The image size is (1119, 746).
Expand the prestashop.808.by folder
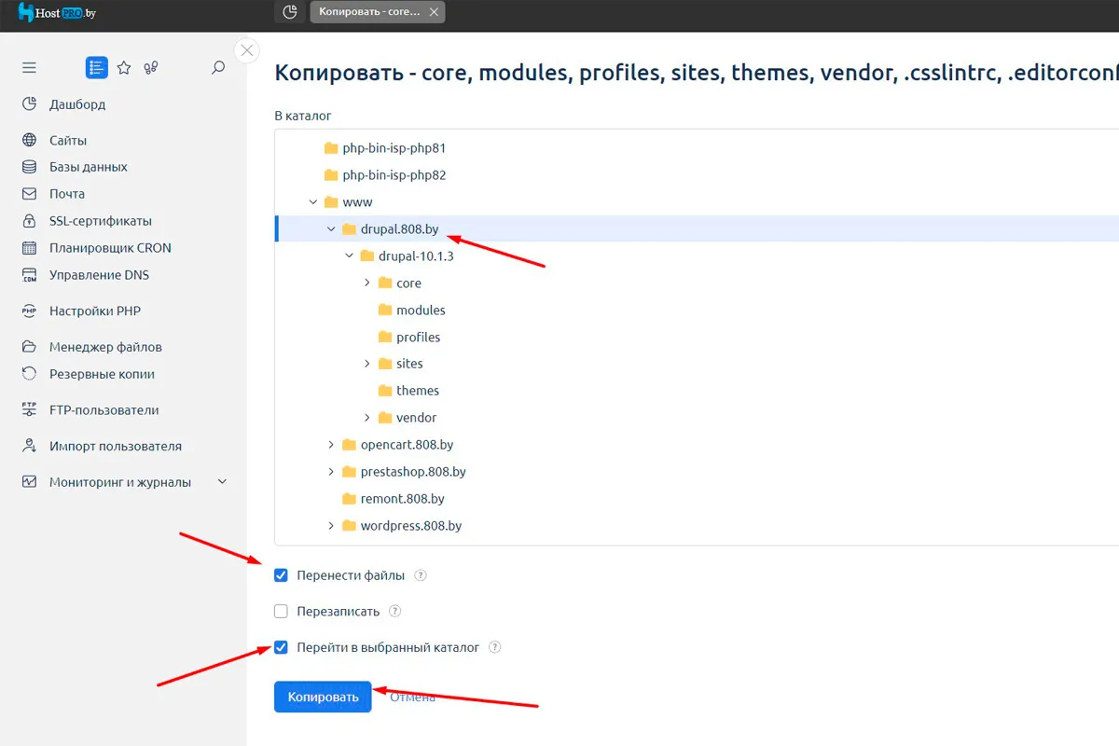pos(331,472)
